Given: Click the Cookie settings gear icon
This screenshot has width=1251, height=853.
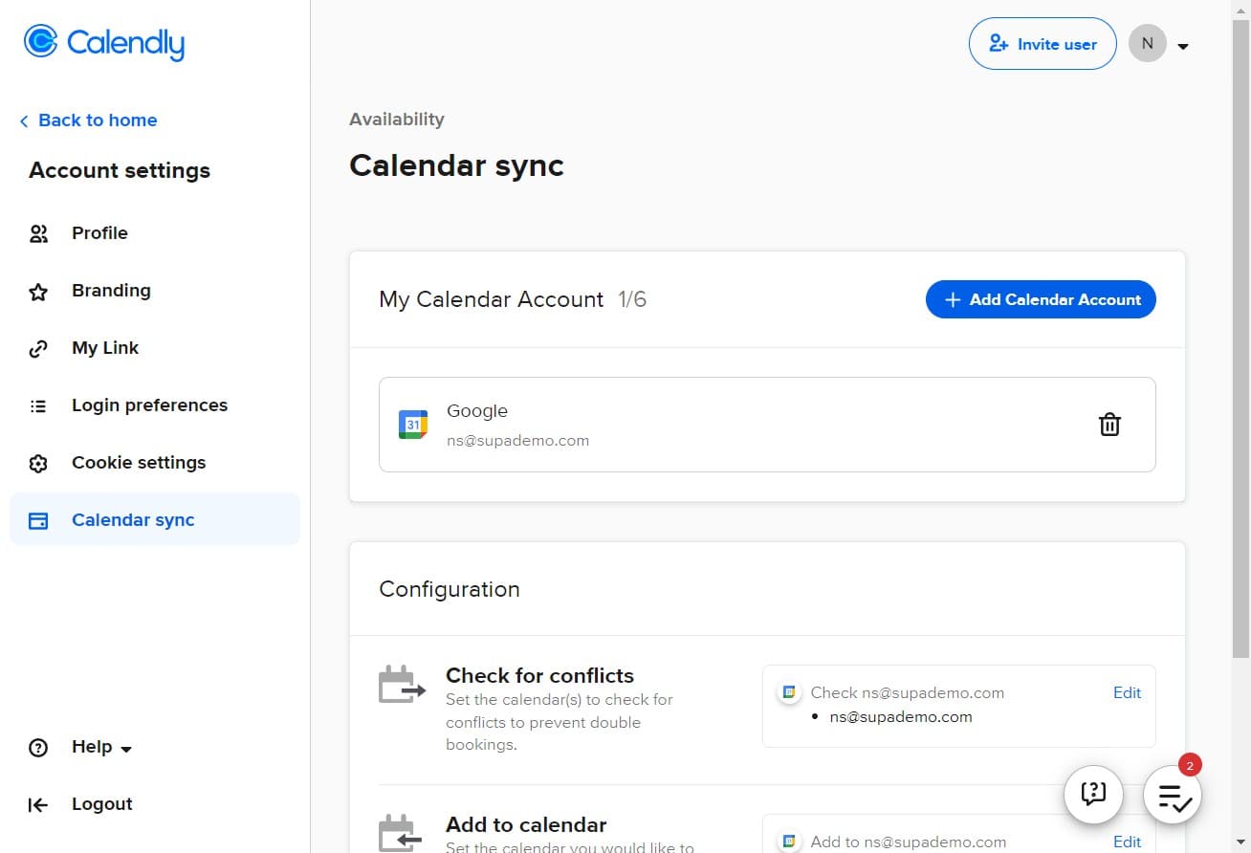Looking at the screenshot, I should coord(38,462).
